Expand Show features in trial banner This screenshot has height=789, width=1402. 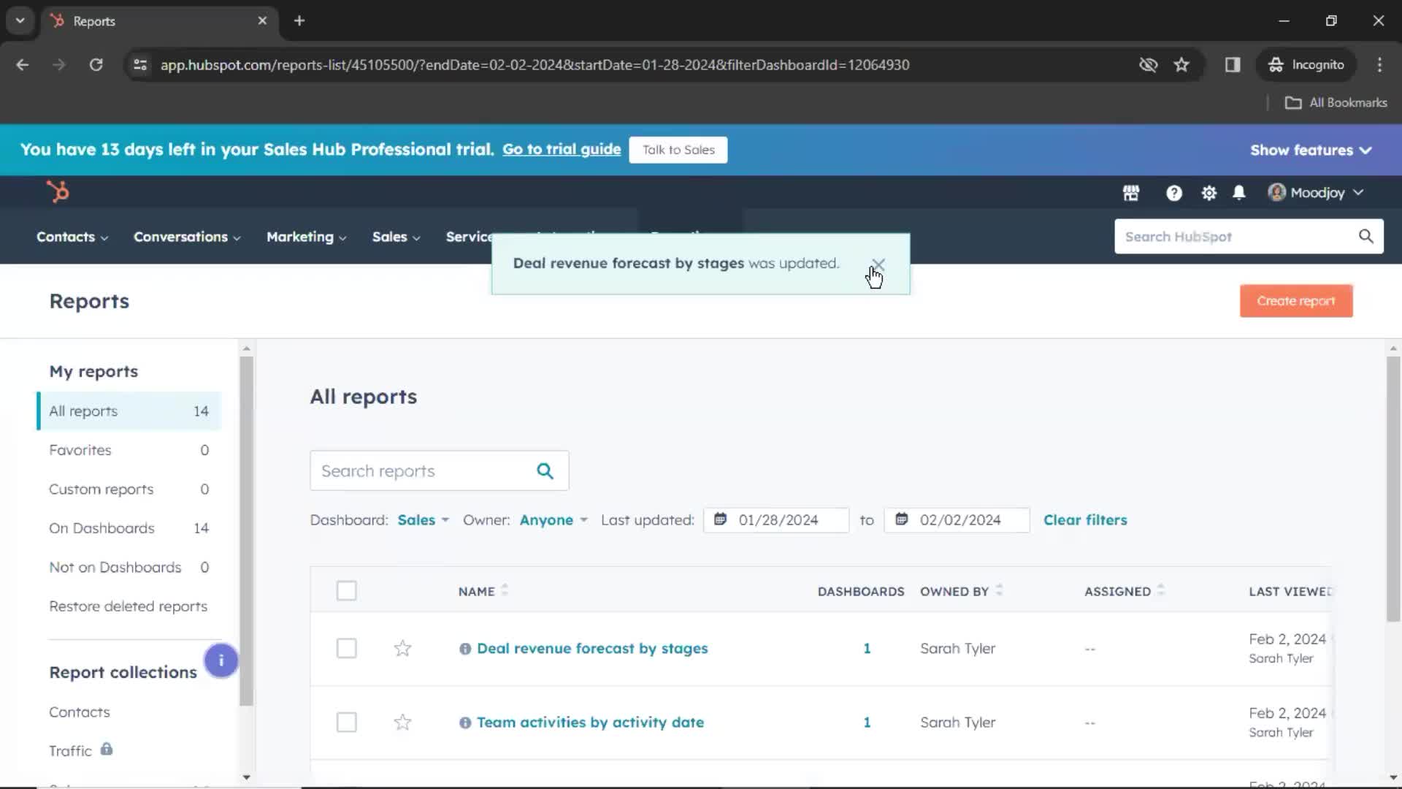point(1311,150)
